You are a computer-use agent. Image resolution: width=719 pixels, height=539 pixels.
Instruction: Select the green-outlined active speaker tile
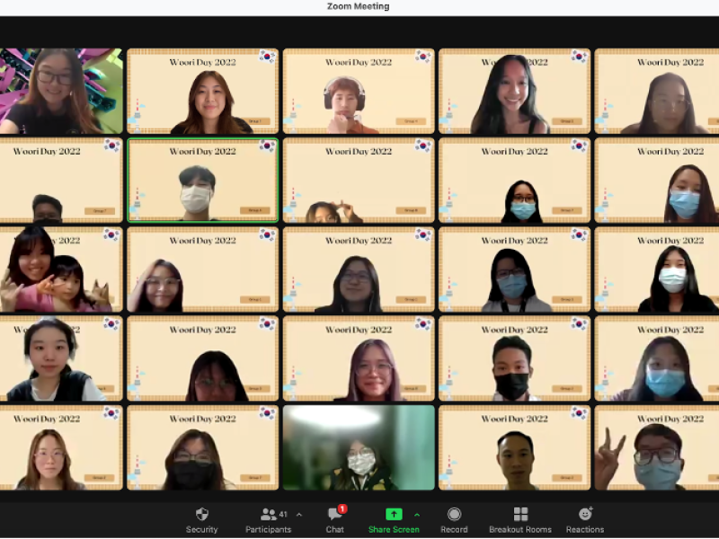coord(203,181)
